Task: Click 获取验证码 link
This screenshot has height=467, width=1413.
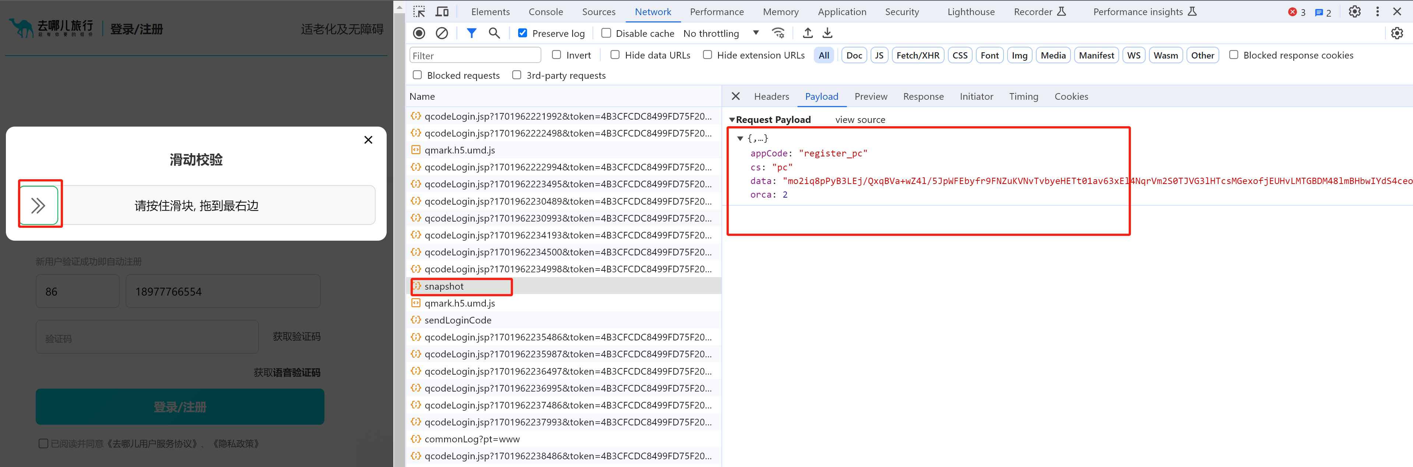Action: tap(296, 336)
